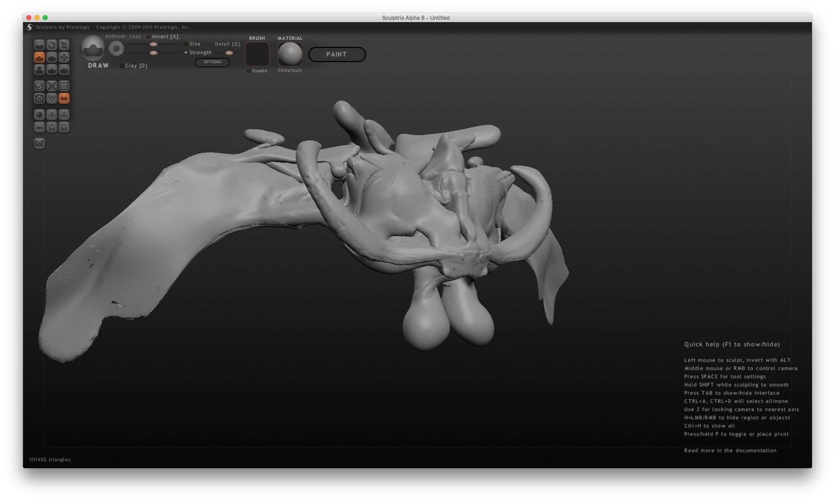Toggle the Airbrush option

115,36
